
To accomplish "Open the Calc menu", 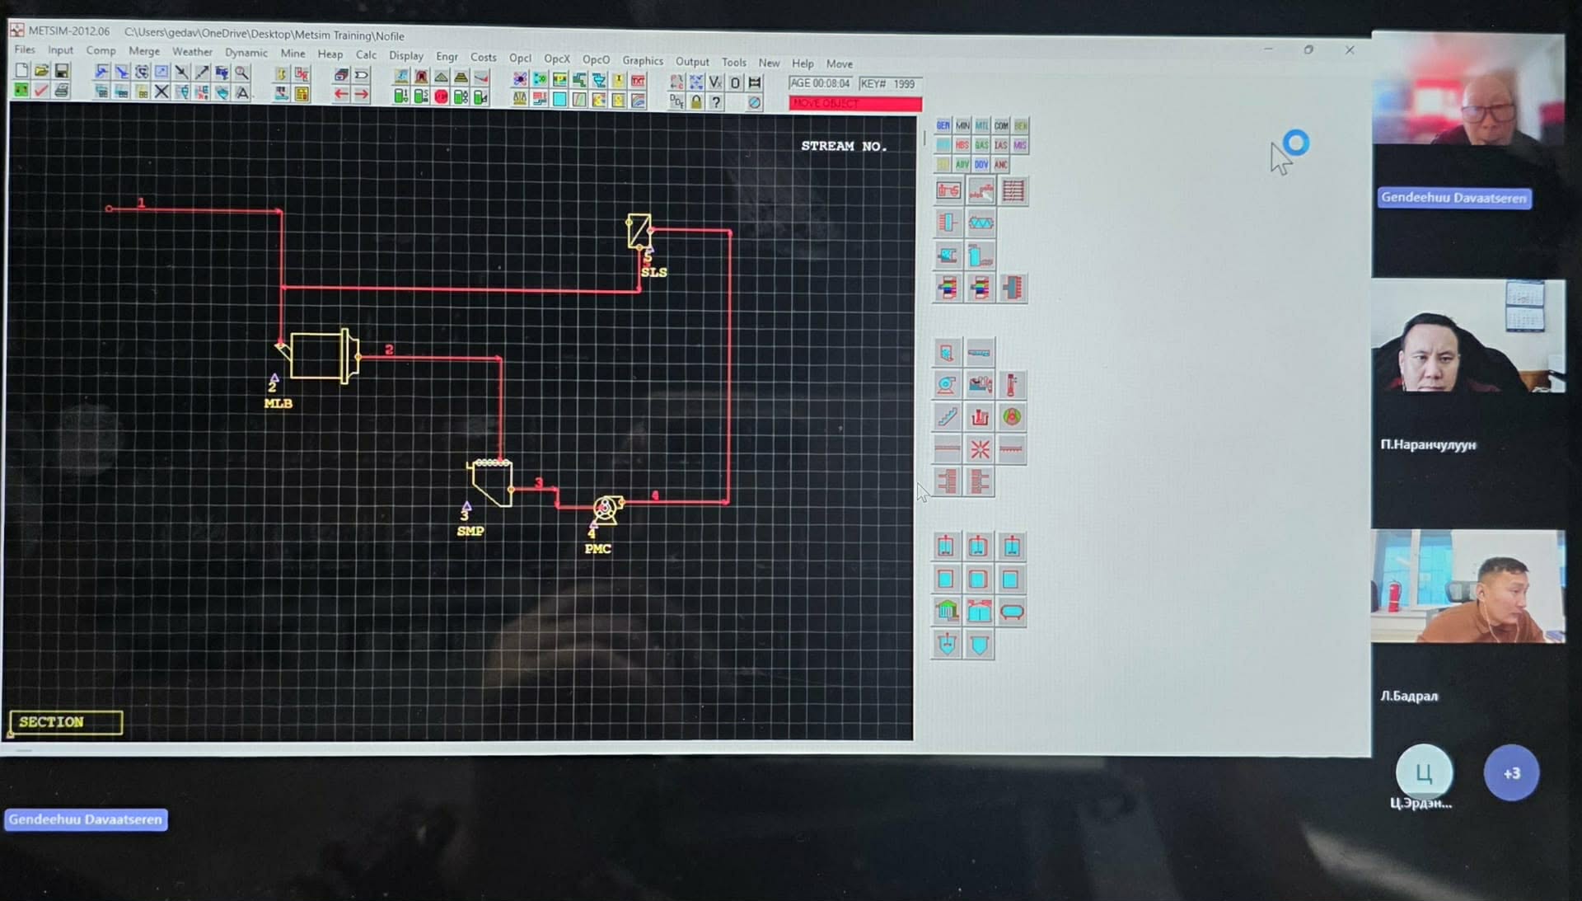I will [x=366, y=55].
